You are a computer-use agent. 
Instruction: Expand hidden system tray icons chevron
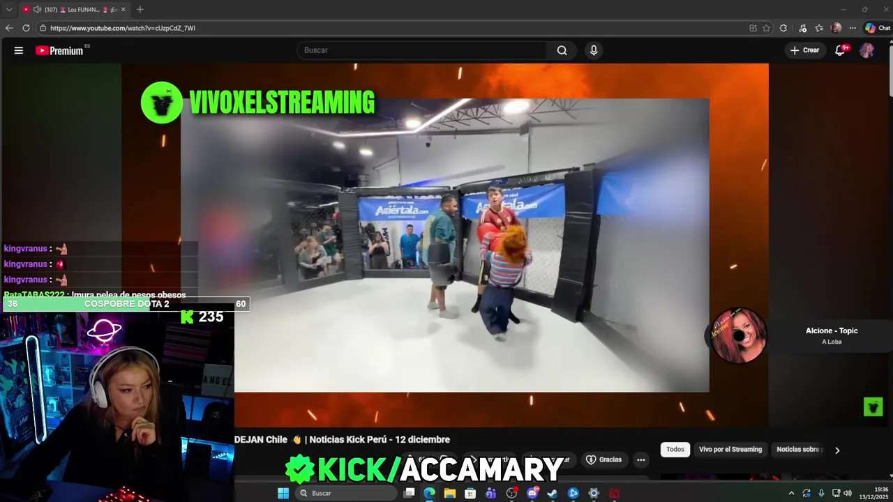click(791, 493)
